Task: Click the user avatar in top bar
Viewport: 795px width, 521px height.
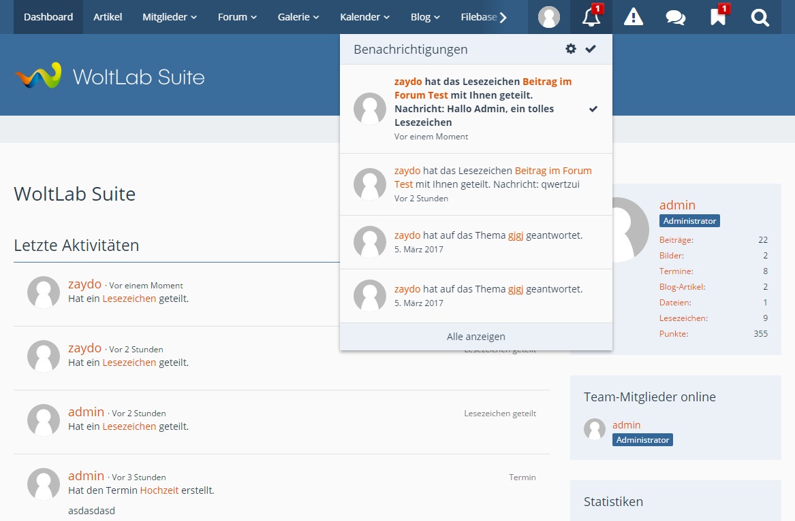Action: (549, 17)
